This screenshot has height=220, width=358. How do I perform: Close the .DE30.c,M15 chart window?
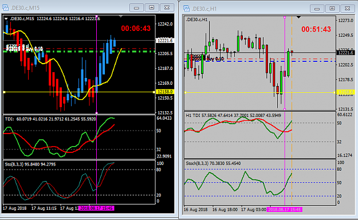[x=167, y=7]
